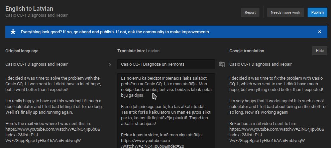
Task: Select the 'Casio CQ-1 Diagnosis and Repair' subtitle under the heading
Action: pyautogui.click(x=36, y=15)
